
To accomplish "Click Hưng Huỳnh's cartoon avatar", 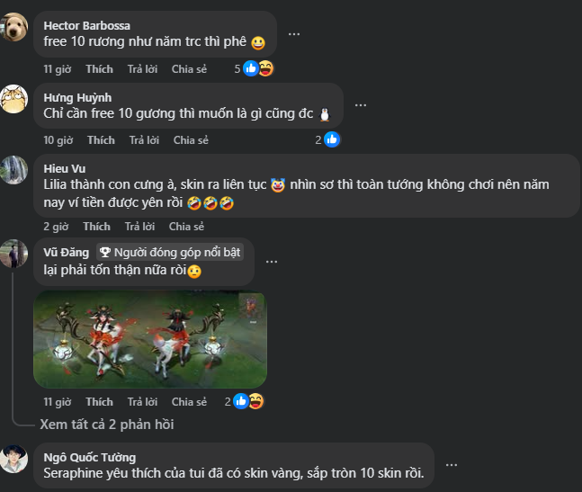I will coord(13,98).
